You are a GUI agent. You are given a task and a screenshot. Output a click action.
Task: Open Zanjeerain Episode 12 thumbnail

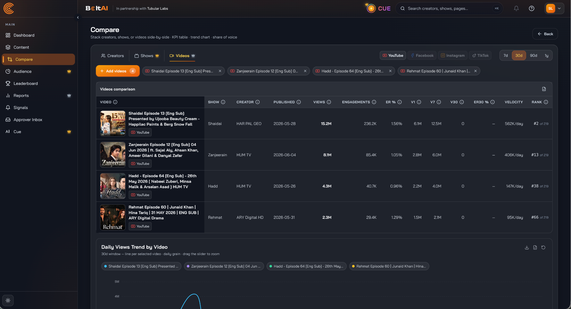113,155
